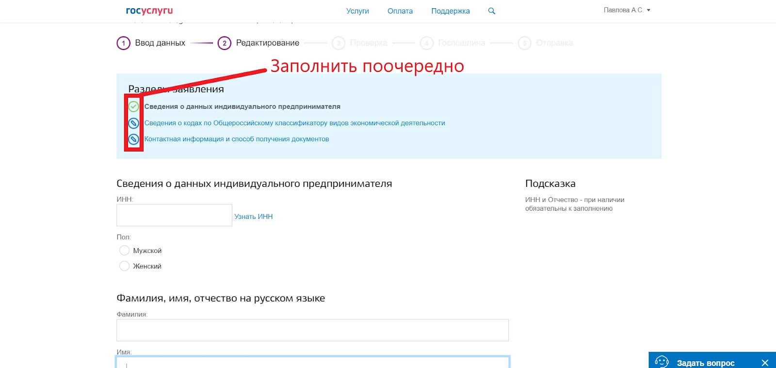Viewport: 776px width, 368px height.
Task: Click step 2 circle Редактирование
Action: (224, 43)
